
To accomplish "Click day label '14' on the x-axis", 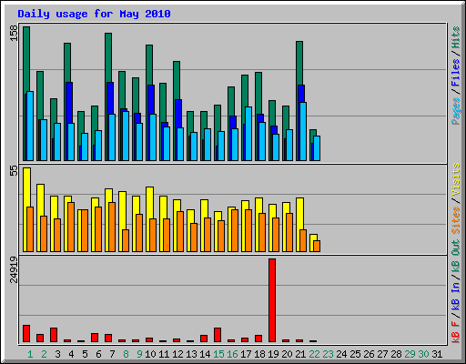I will tap(205, 354).
